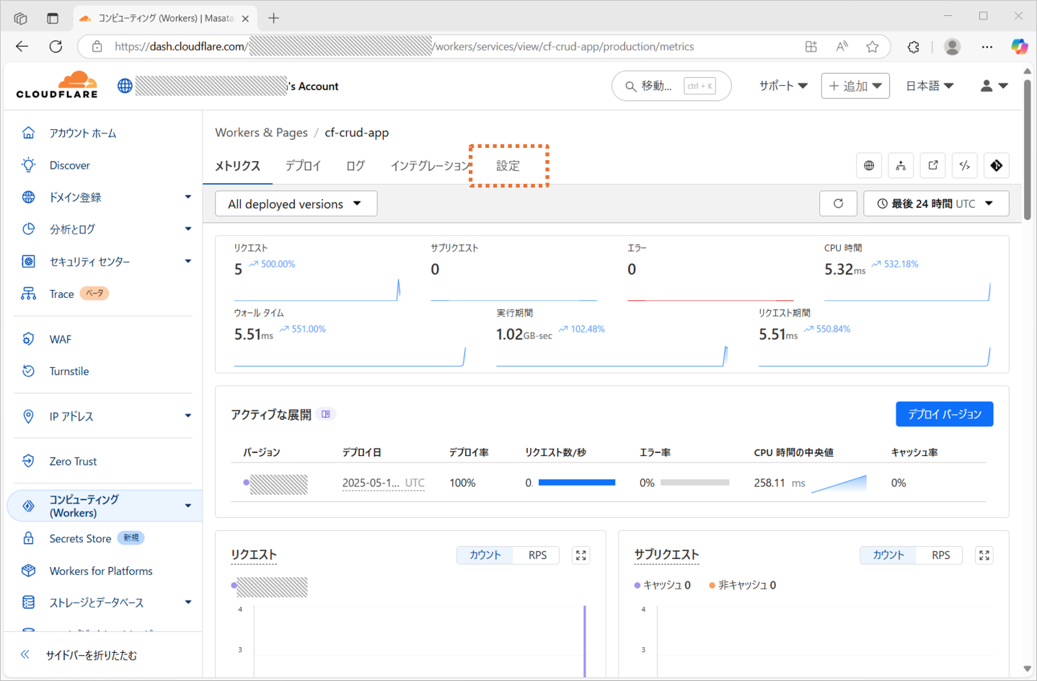Expand the IP アドレス sidebar section

(x=188, y=416)
